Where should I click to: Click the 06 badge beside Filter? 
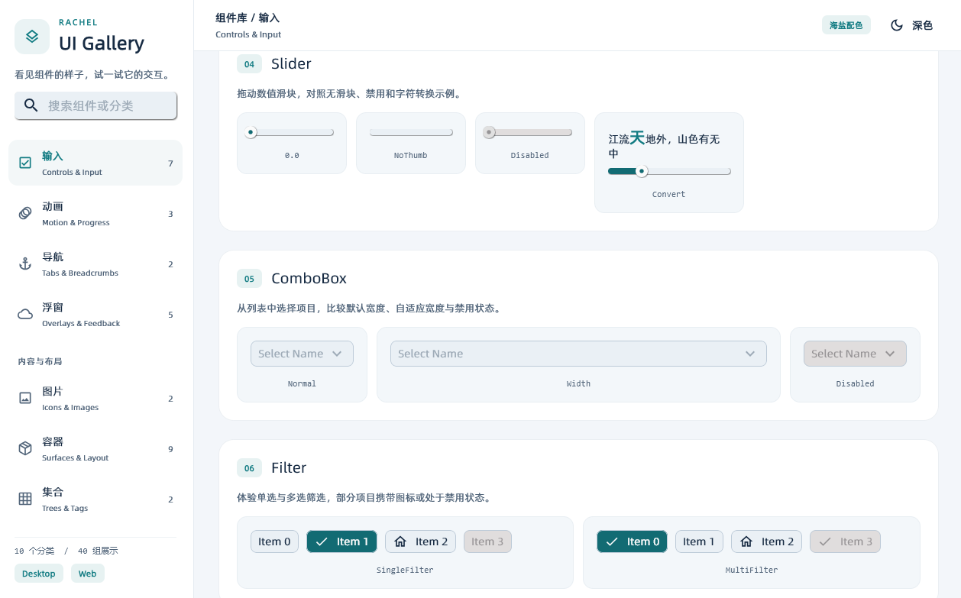[249, 468]
